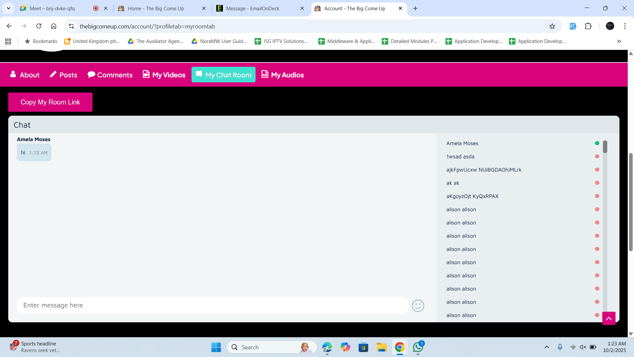Show hidden system tray icons chevron
This screenshot has width=634, height=357.
pos(546,347)
